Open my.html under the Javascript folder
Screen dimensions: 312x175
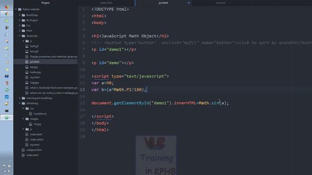coord(35,77)
